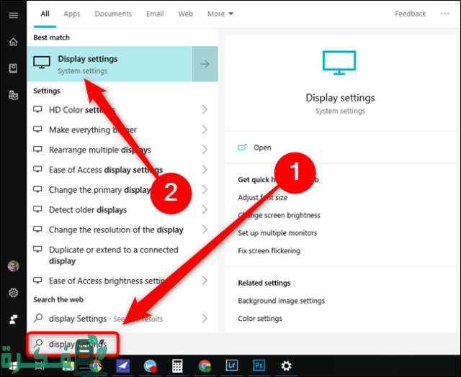Open Set up multiple monitors link

click(x=277, y=233)
